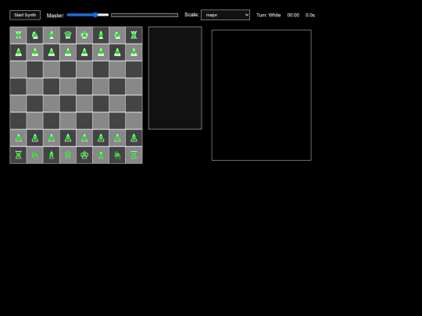Viewport: 422px width, 316px height.
Task: Click the narrow dark panel beside the board
Action: click(175, 78)
